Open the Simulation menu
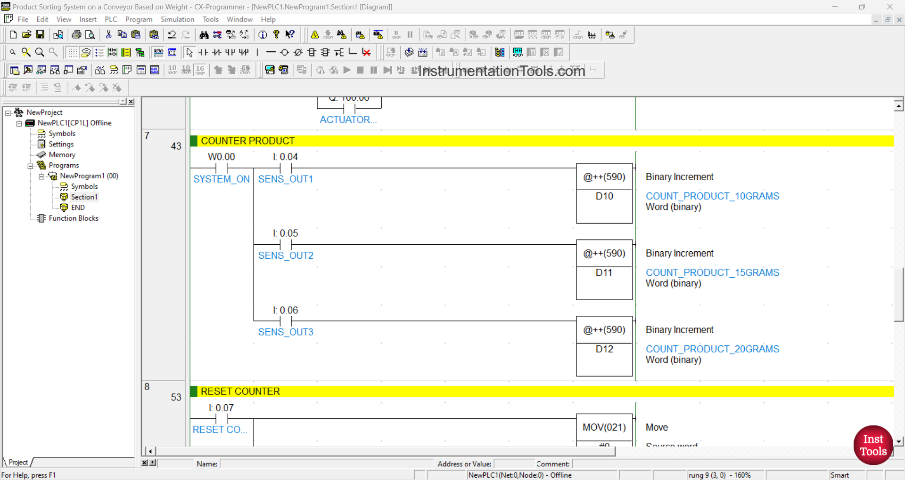This screenshot has height=480, width=905. point(177,19)
